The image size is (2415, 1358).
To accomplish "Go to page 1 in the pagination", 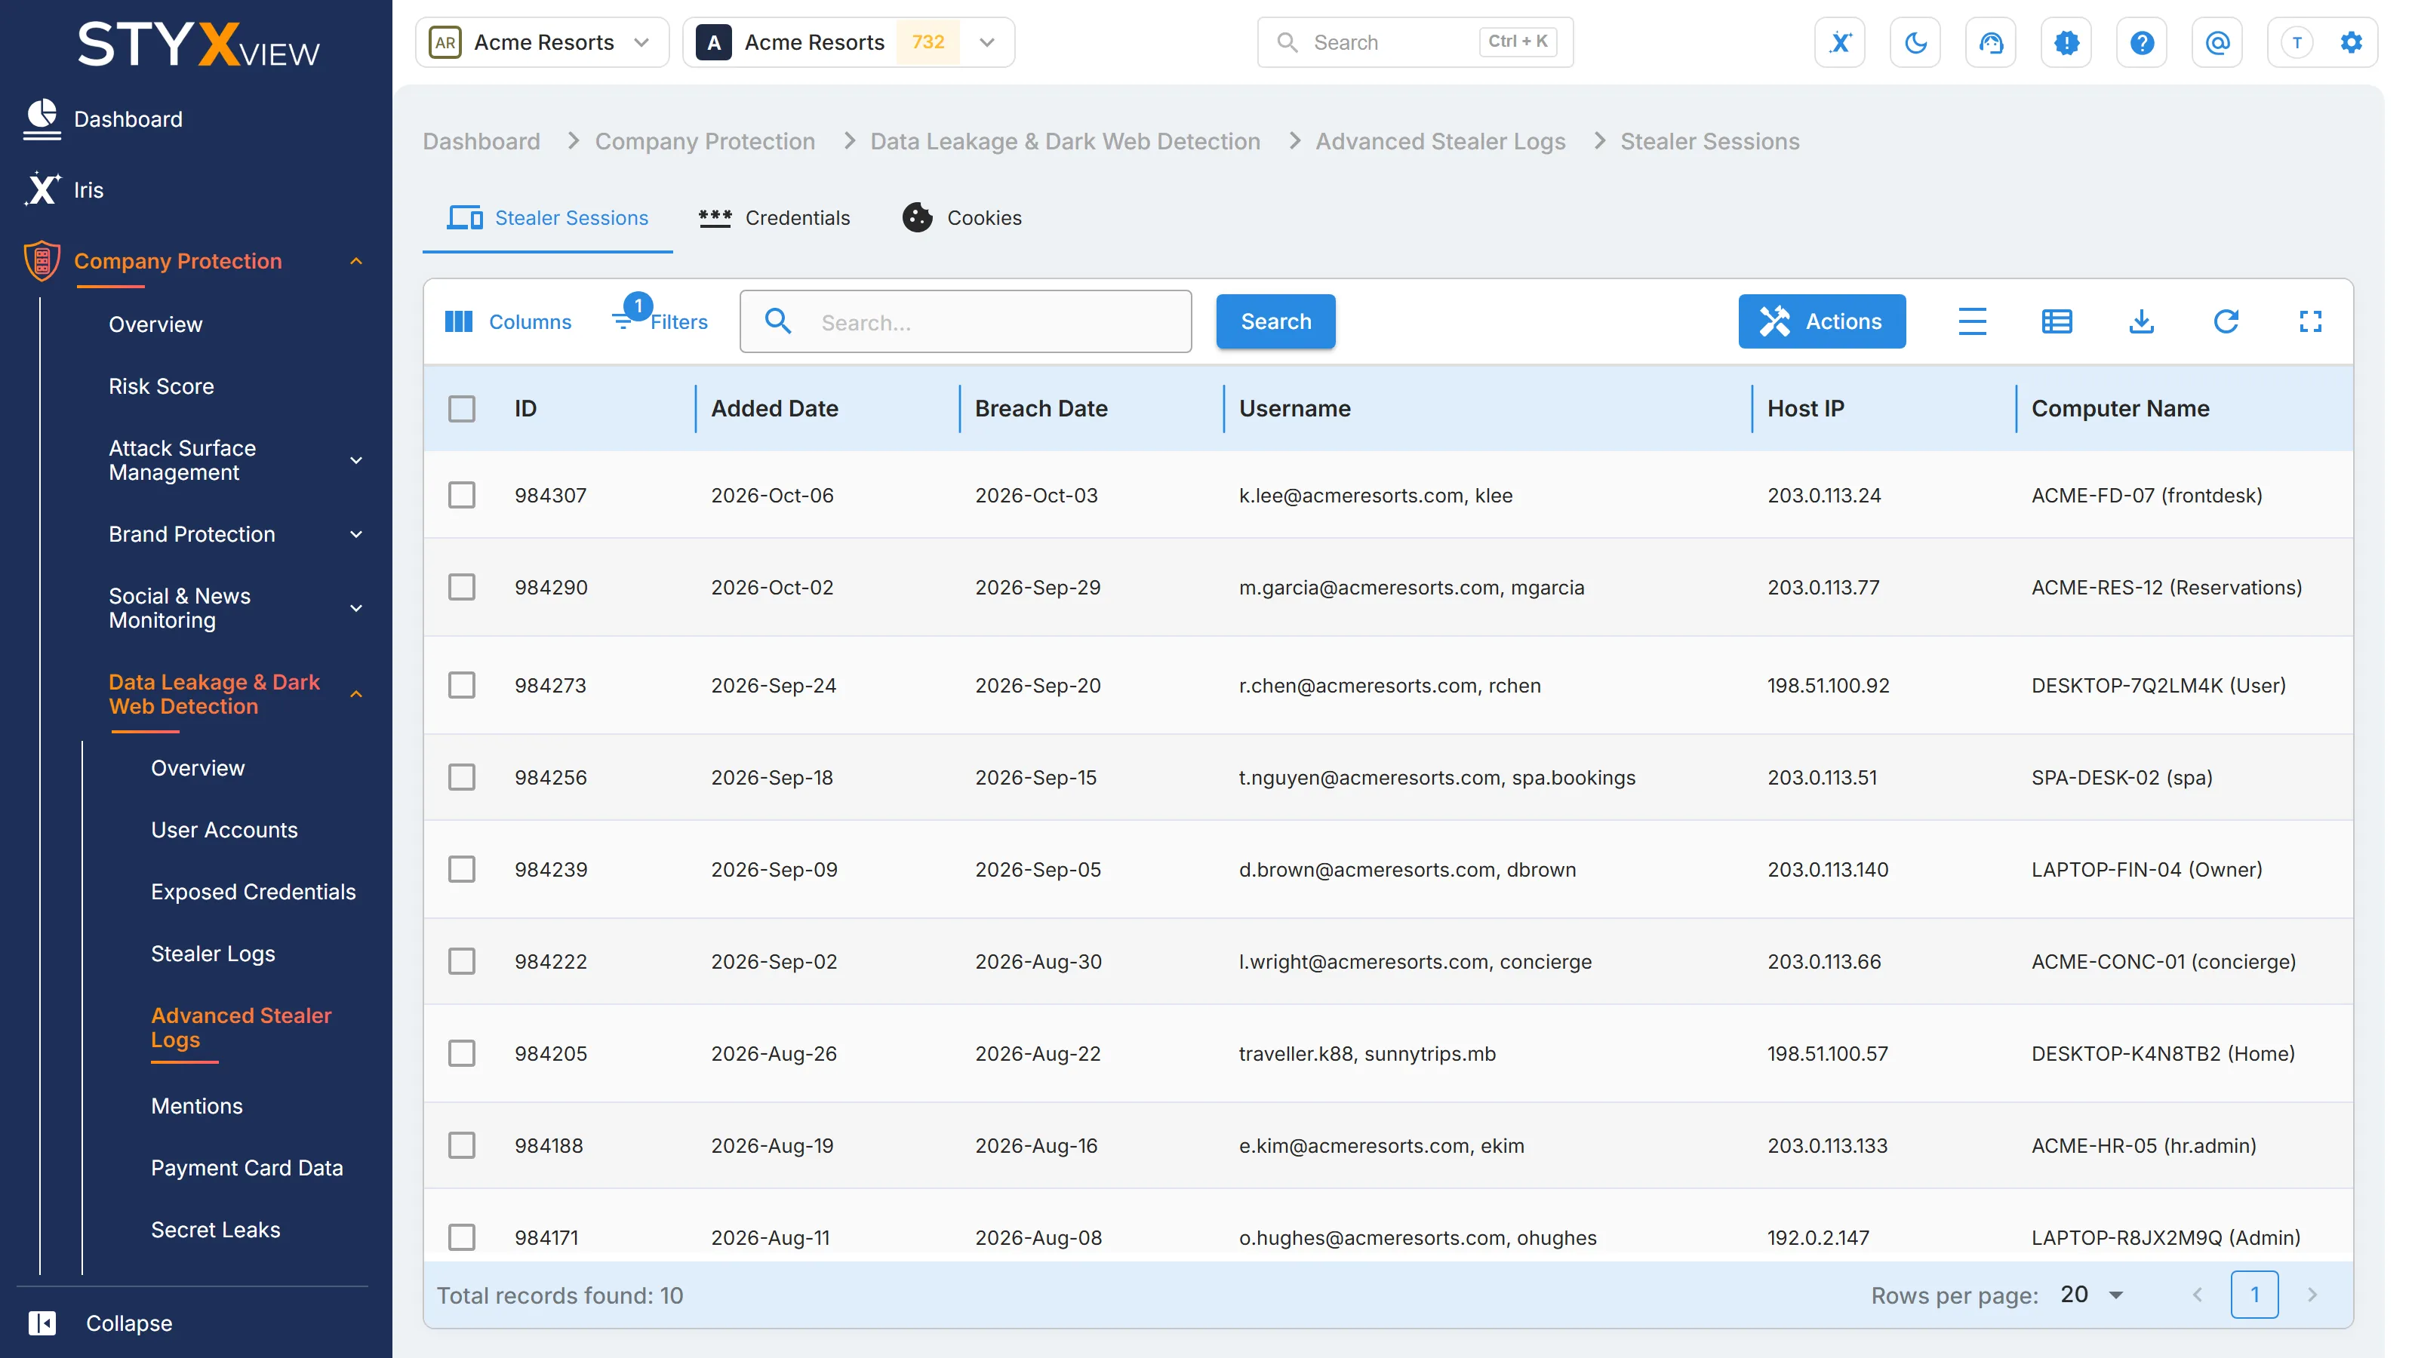I will (x=2253, y=1295).
